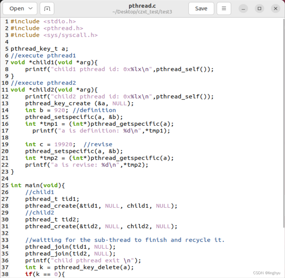Viewport: 285px width, 278px height.
Task: Click 'pthread_t tid2;' declaration
Action: (52, 220)
